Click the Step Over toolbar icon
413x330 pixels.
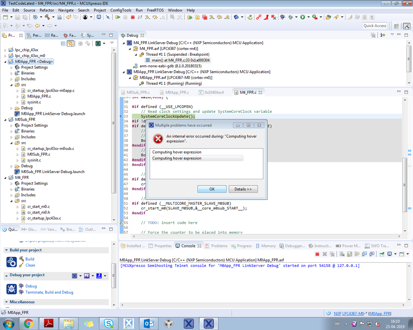155,17
